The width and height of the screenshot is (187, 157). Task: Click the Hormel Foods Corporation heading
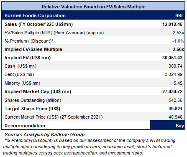pyautogui.click(x=35, y=15)
